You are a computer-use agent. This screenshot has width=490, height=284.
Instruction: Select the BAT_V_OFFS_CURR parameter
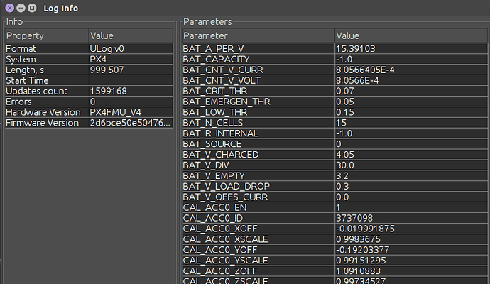tap(258, 197)
